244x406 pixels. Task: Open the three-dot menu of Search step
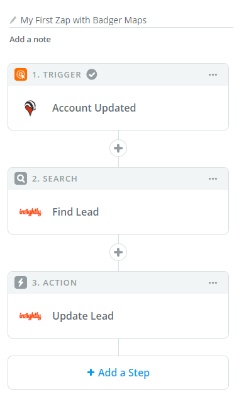click(x=213, y=179)
